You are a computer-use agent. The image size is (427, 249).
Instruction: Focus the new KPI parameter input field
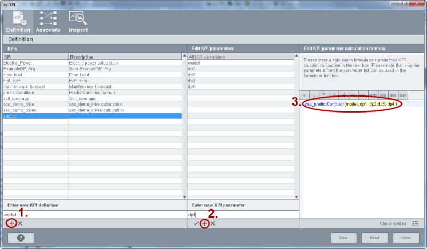click(x=243, y=214)
